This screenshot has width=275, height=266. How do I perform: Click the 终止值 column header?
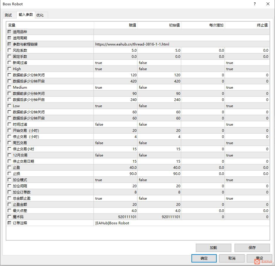(x=247, y=25)
